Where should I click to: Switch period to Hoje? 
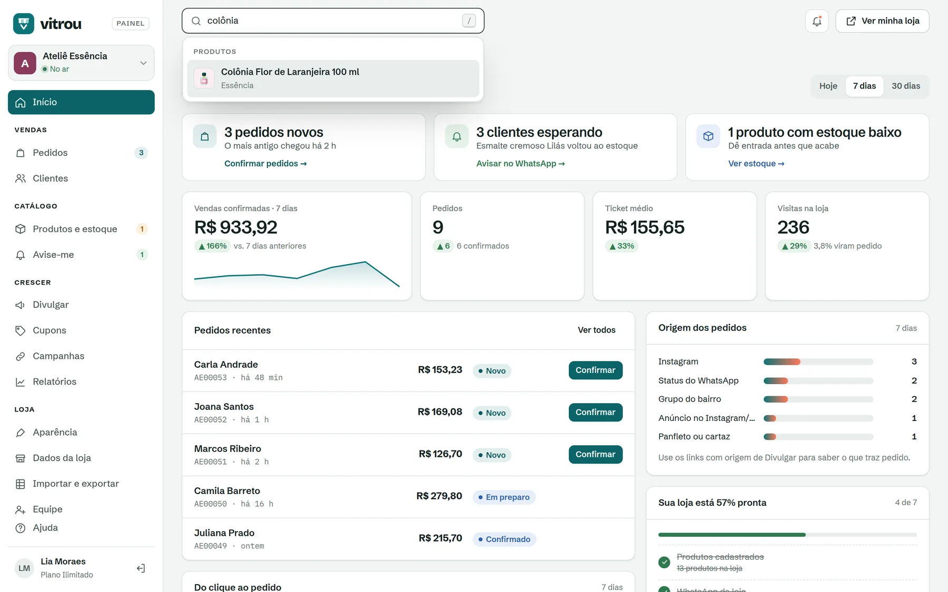tap(828, 86)
